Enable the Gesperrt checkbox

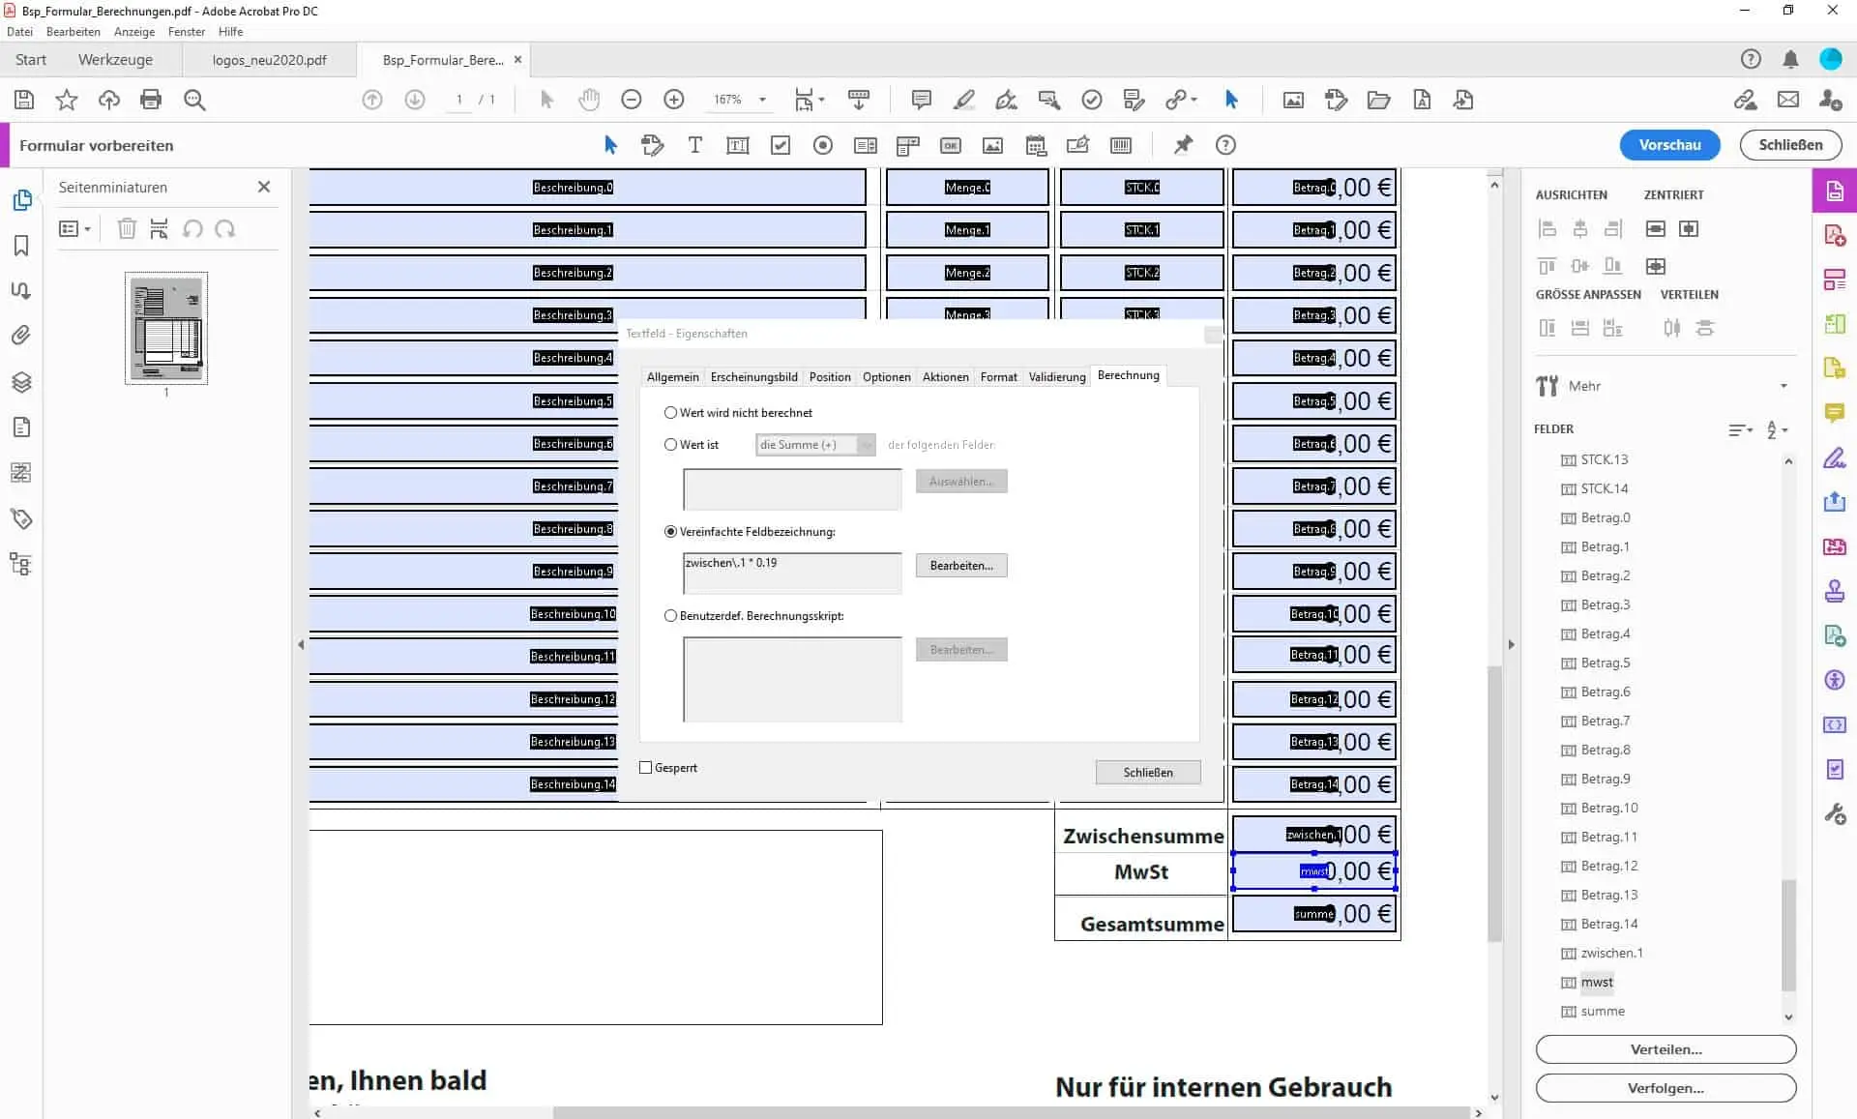pos(646,768)
